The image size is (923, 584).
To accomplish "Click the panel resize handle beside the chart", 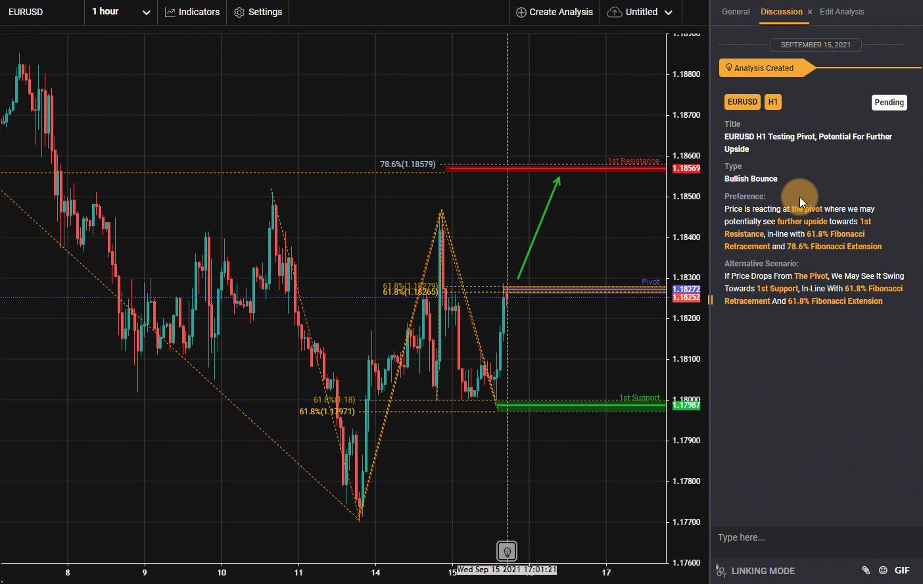I will pos(710,300).
